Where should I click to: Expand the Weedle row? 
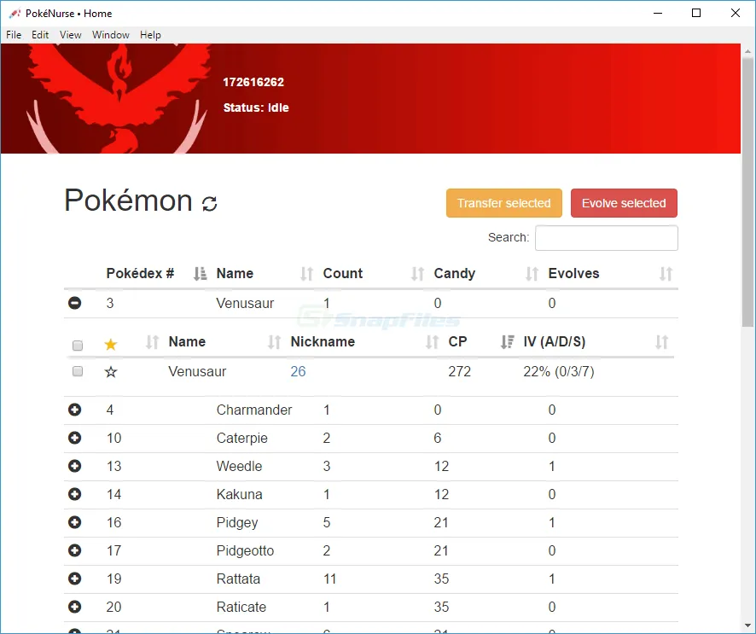[x=75, y=466]
